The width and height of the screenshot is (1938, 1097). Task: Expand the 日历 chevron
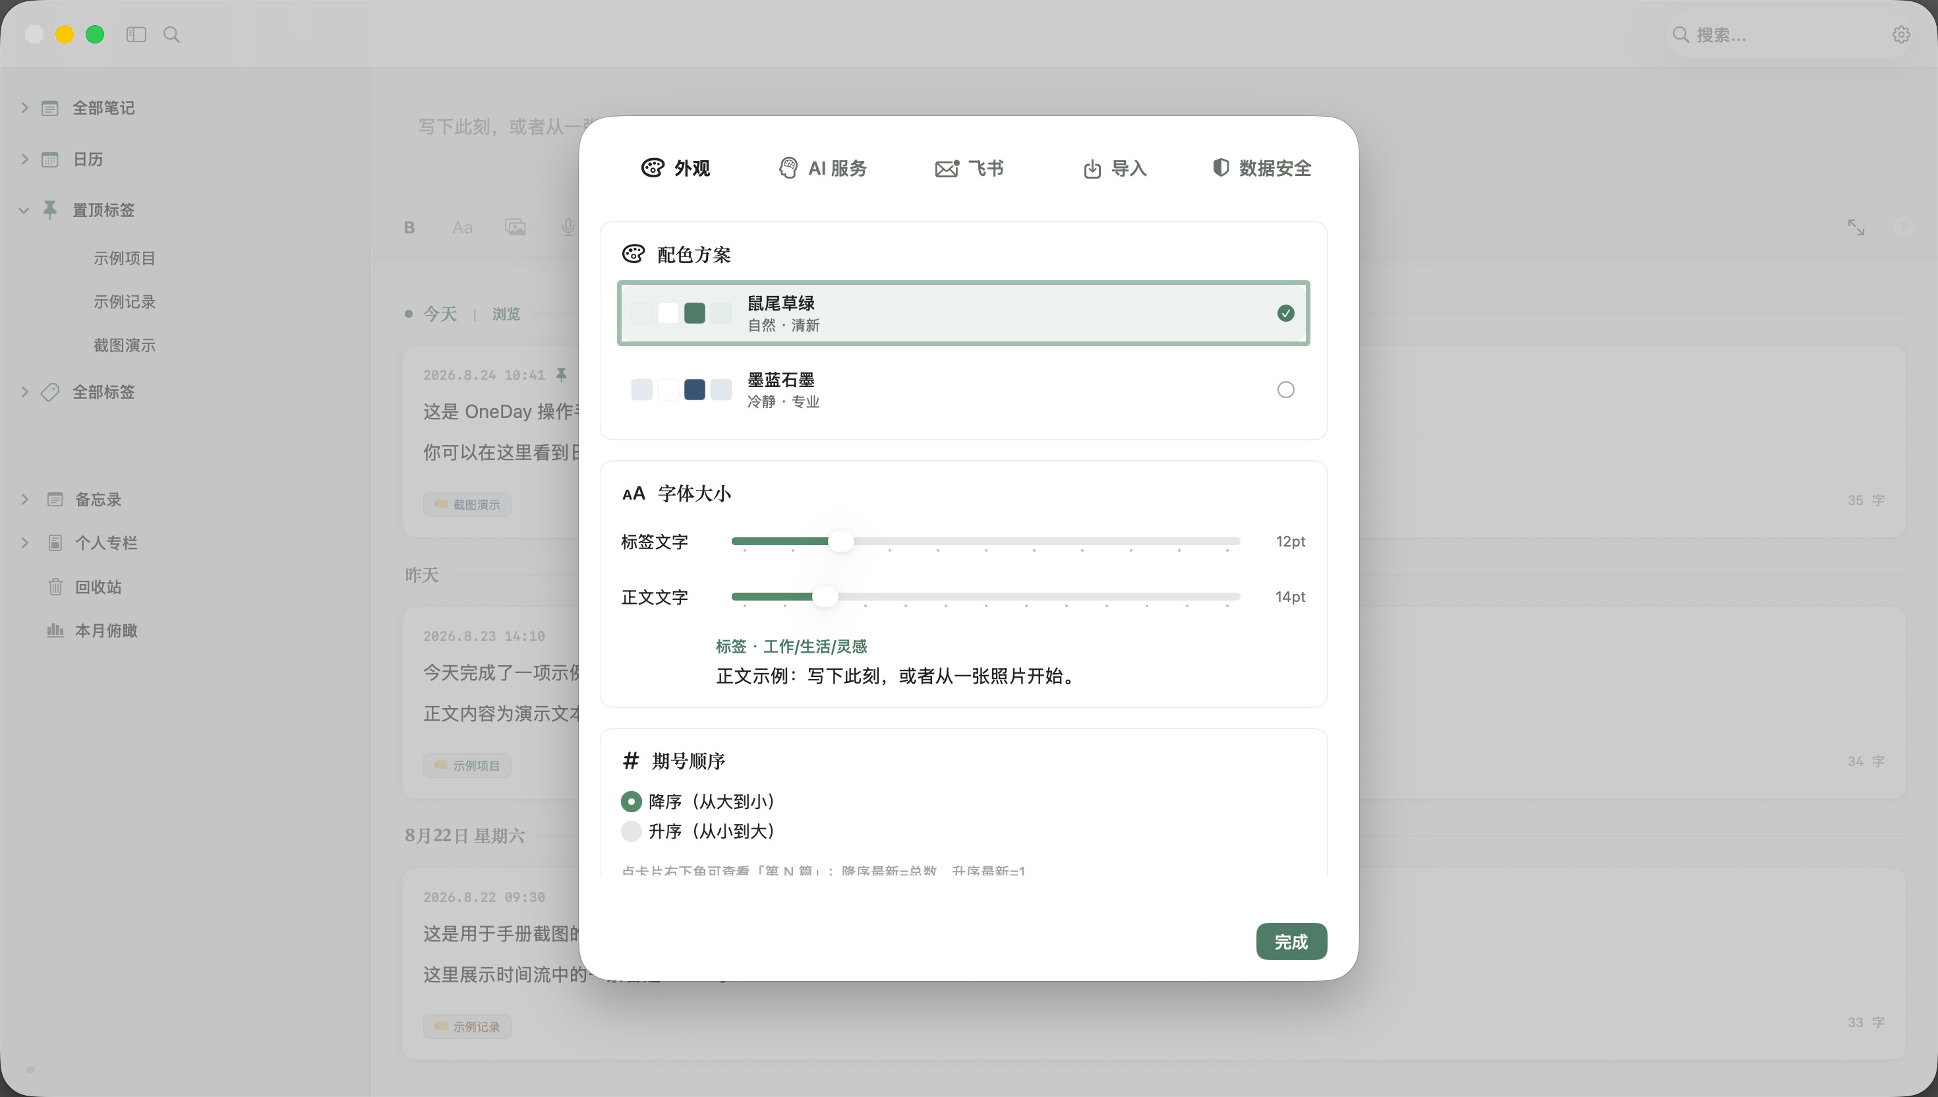pyautogui.click(x=25, y=160)
